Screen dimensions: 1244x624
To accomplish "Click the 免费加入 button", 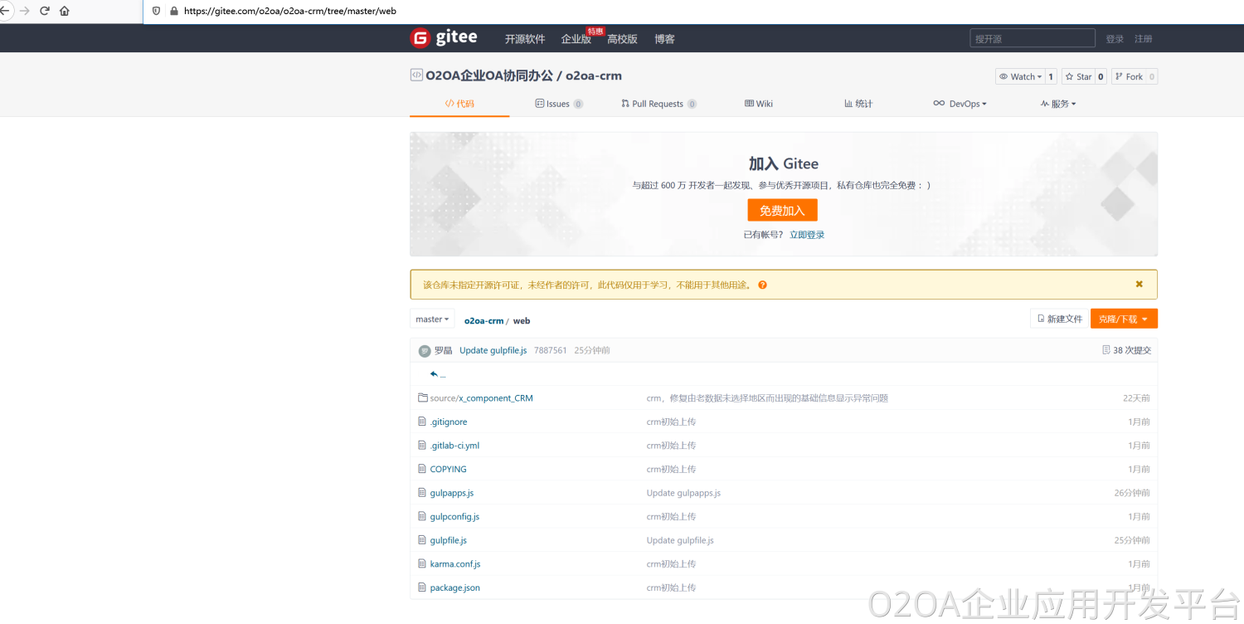I will pyautogui.click(x=782, y=210).
